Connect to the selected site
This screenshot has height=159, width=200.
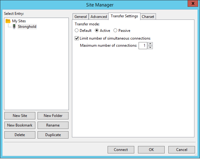pos(121,150)
